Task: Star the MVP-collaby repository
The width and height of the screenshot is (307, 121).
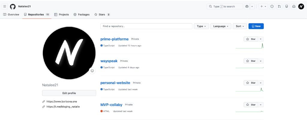Action: [x=251, y=105]
